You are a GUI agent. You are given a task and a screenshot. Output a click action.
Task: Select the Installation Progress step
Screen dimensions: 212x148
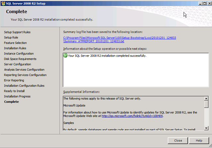pyautogui.click(x=17, y=96)
